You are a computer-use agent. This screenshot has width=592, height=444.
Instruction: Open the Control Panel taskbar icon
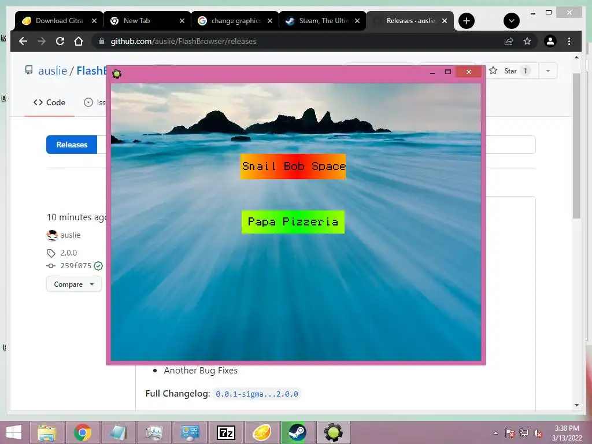point(190,432)
